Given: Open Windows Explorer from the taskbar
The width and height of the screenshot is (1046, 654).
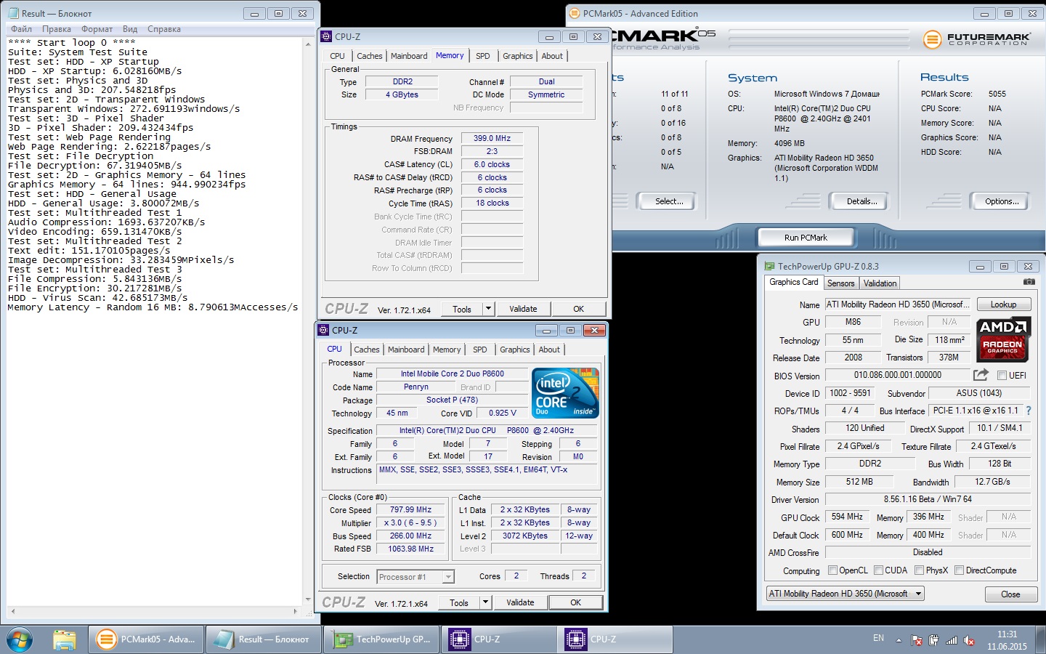Looking at the screenshot, I should (64, 640).
